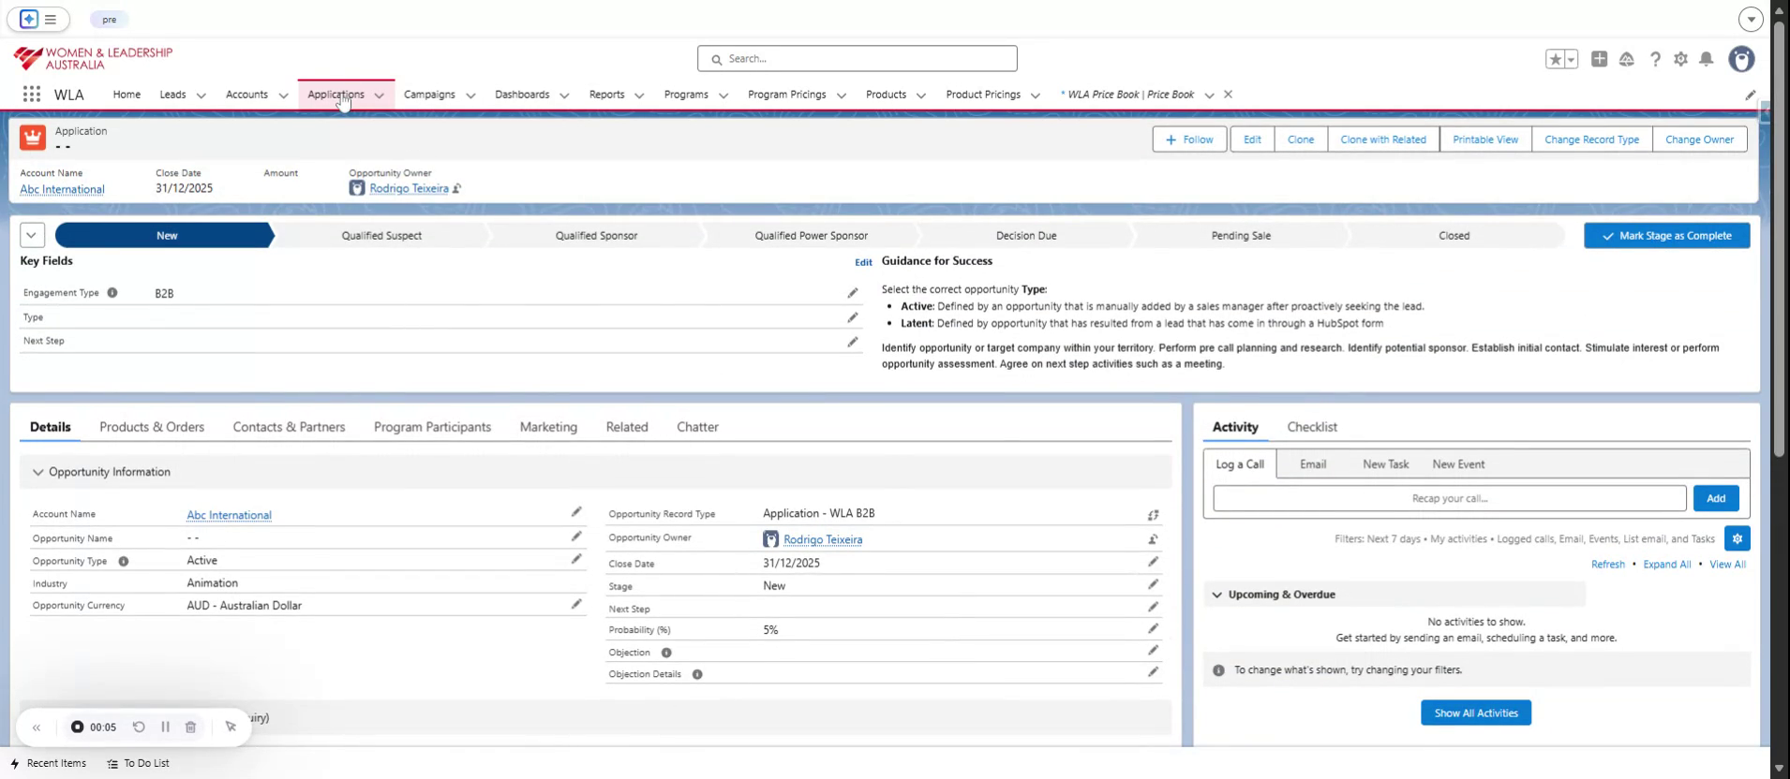Close the WLA Price Book tab
This screenshot has height=779, width=1790.
point(1228,95)
